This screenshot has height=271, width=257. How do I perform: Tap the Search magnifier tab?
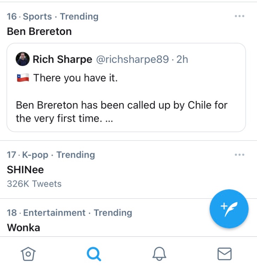(x=94, y=254)
